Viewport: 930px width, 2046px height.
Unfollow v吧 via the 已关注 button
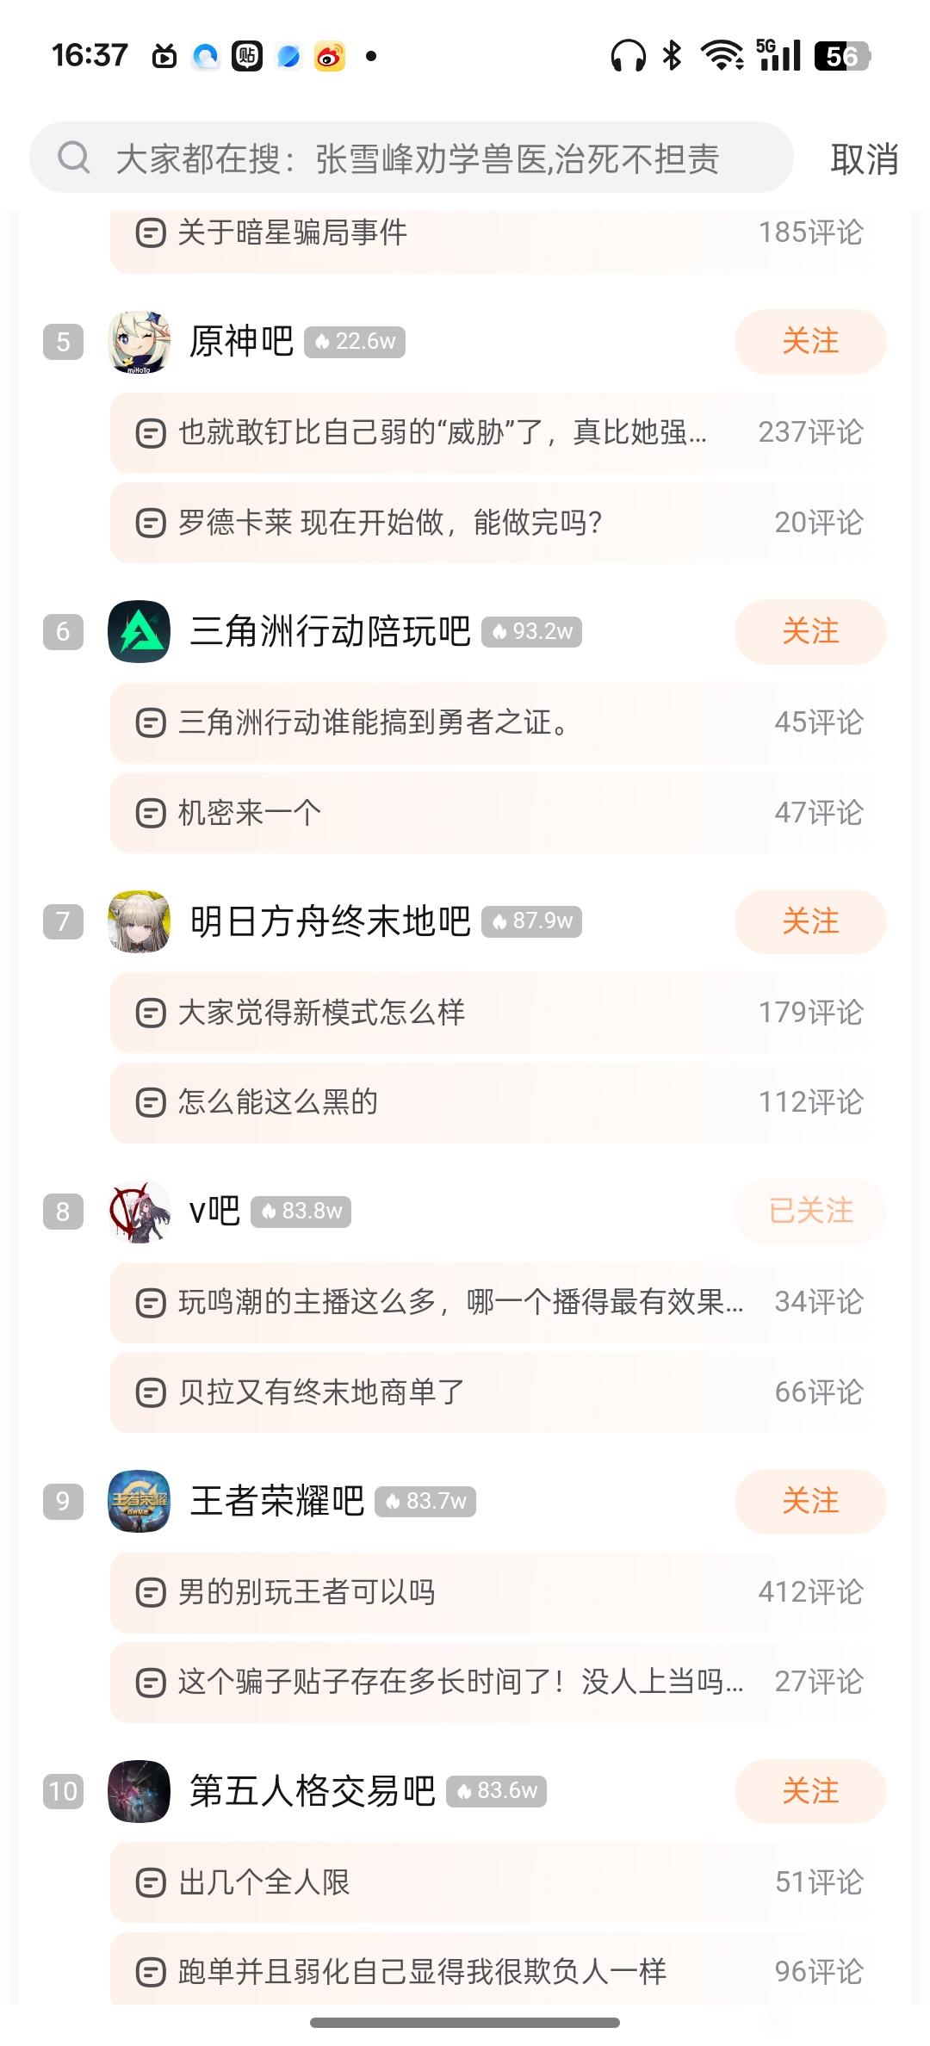[809, 1212]
